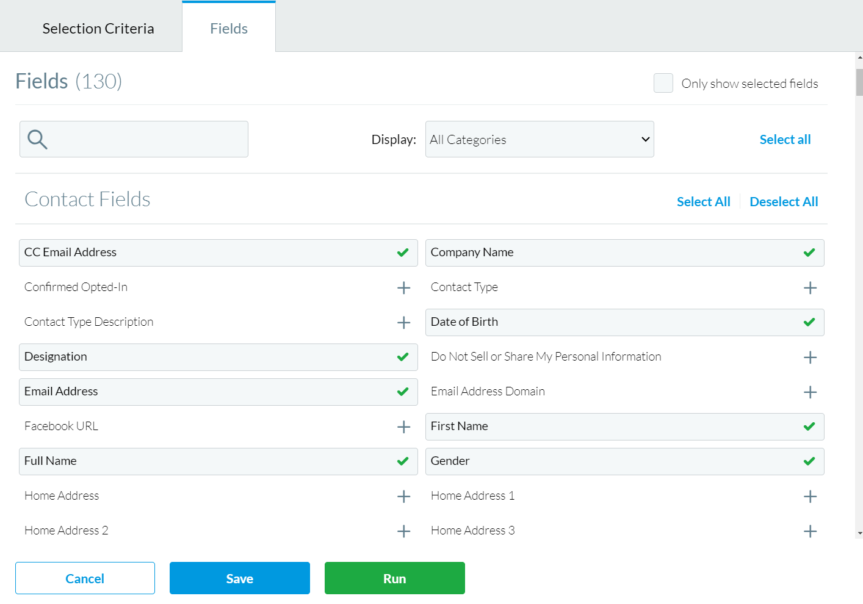Open the All Categories dropdown
The image size is (863, 604).
pyautogui.click(x=540, y=139)
